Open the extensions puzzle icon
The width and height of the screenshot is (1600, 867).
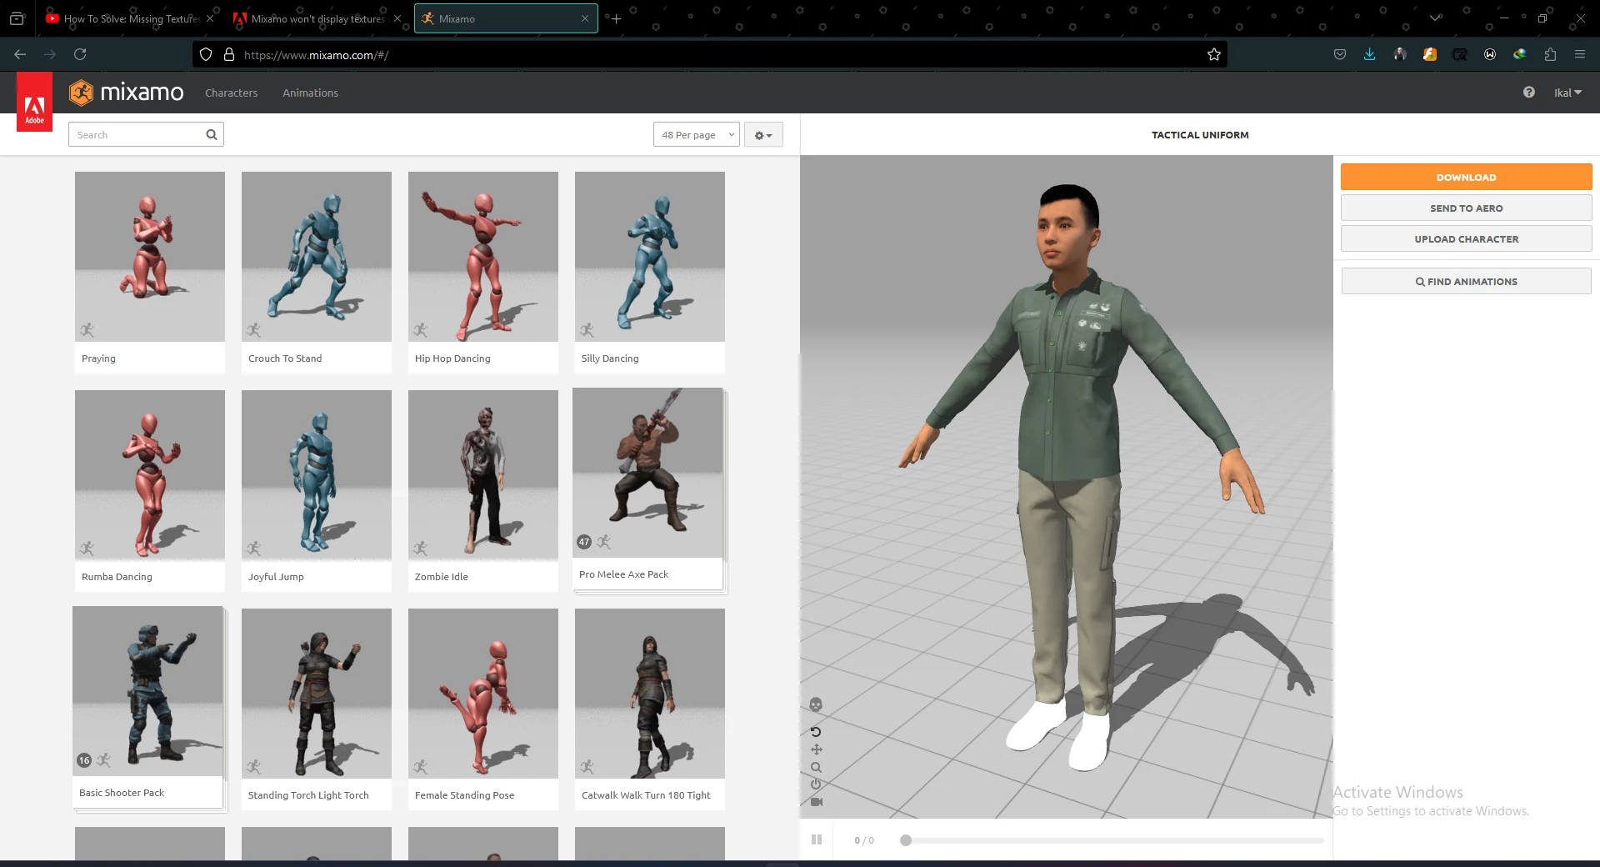point(1550,54)
